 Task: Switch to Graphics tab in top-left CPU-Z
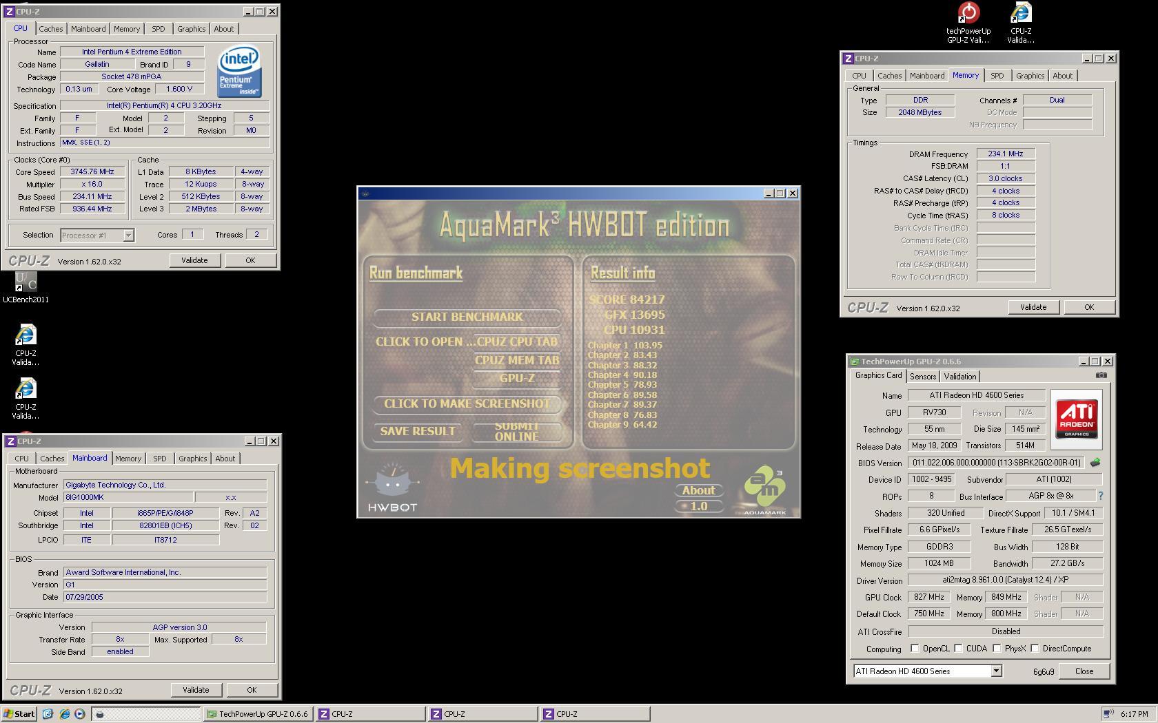pos(191,29)
